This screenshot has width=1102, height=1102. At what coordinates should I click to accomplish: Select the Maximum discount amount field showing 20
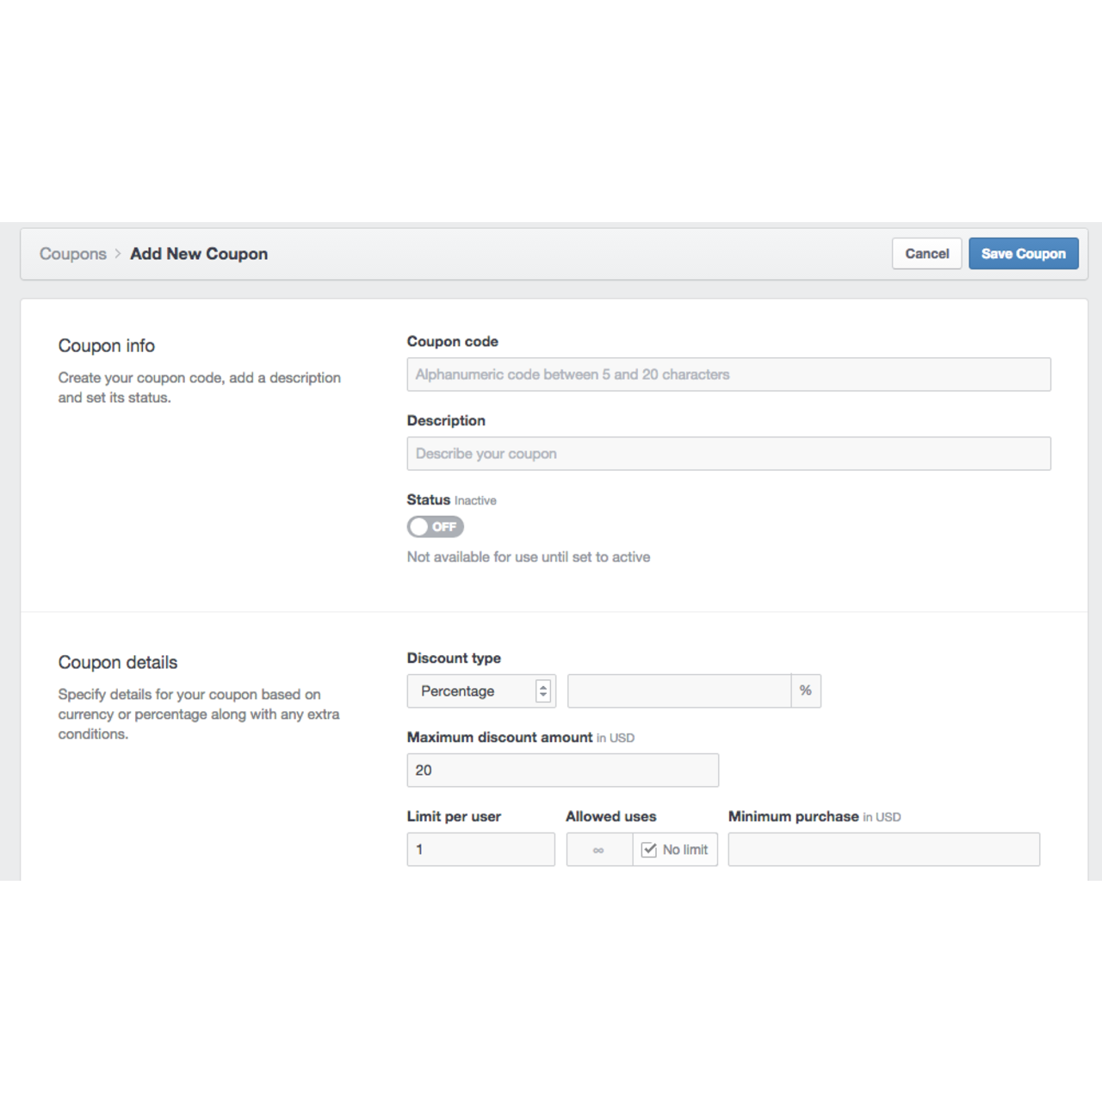(562, 771)
